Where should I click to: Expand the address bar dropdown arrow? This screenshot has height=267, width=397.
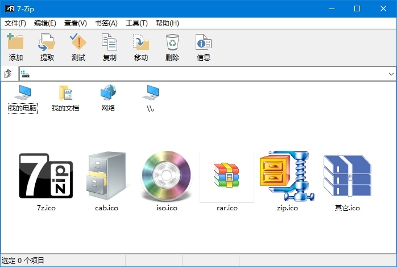tap(391, 74)
